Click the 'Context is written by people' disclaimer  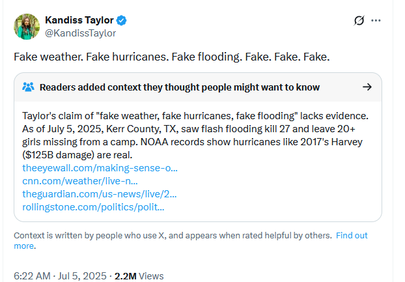(173, 235)
